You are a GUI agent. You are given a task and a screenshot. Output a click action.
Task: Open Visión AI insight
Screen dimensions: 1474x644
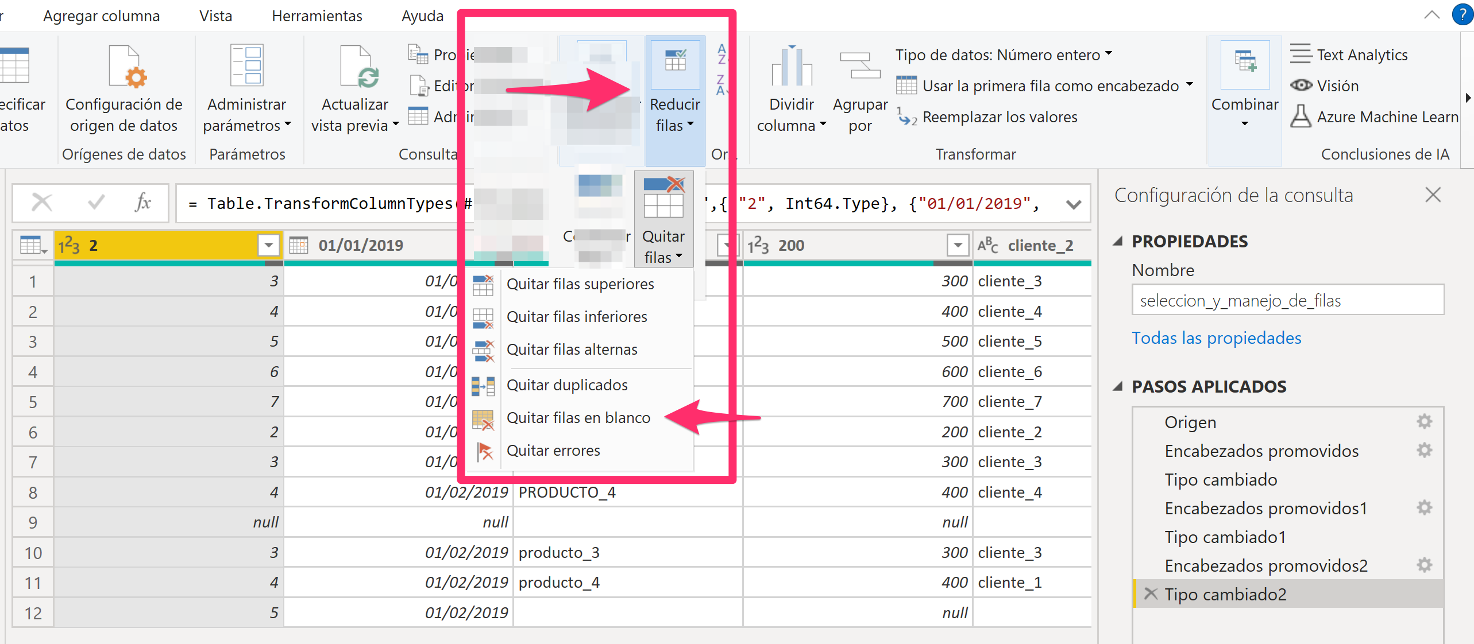click(1325, 86)
